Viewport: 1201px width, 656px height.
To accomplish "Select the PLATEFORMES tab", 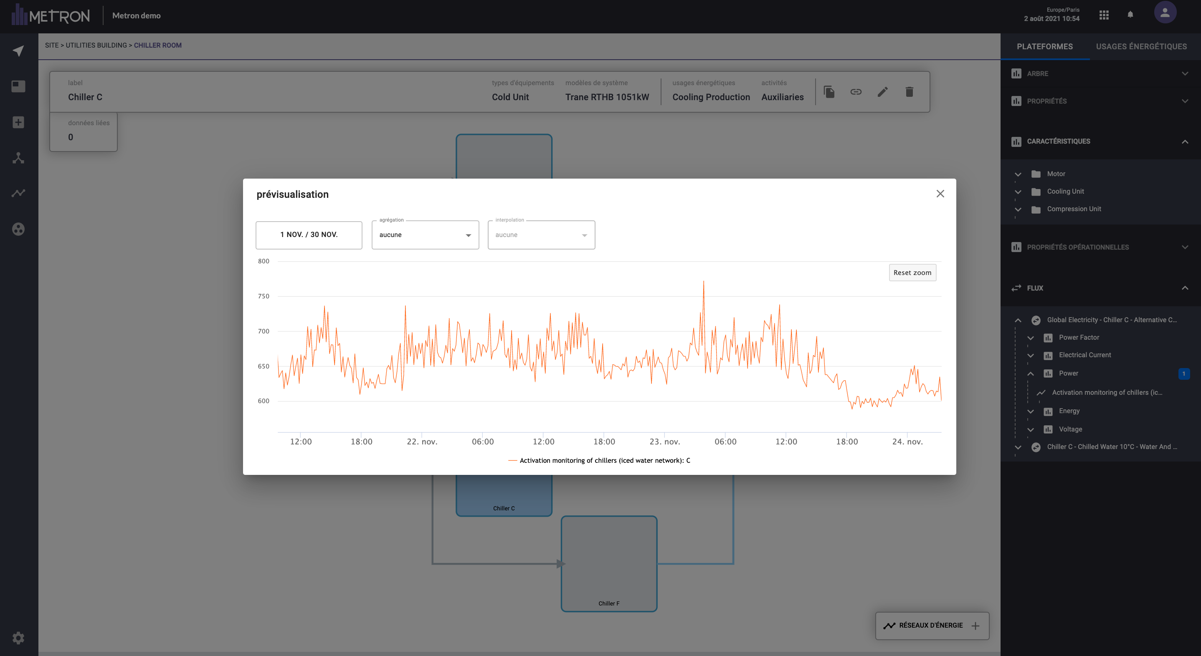I will (1044, 47).
